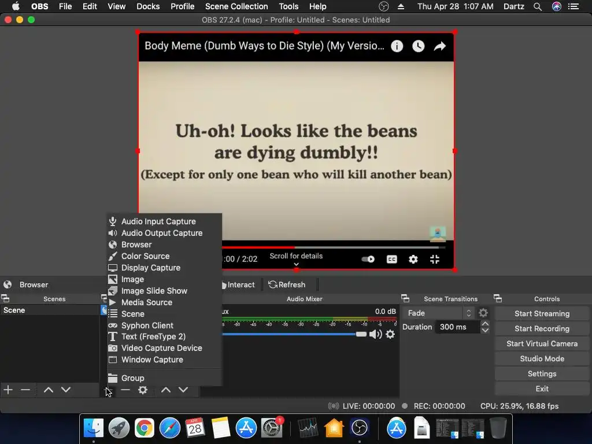Screen dimensions: 592x444
Task: Open the Tools menu
Action: click(288, 6)
